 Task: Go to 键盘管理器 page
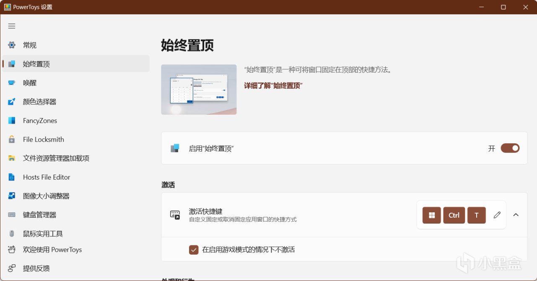tap(76, 215)
